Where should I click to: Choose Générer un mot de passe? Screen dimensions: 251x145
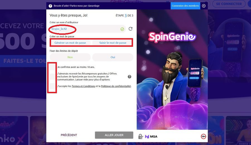(70, 43)
